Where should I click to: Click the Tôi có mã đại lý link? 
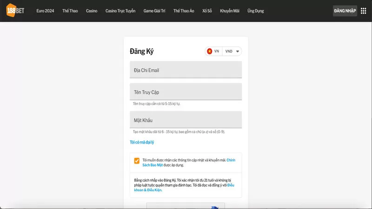(142, 142)
